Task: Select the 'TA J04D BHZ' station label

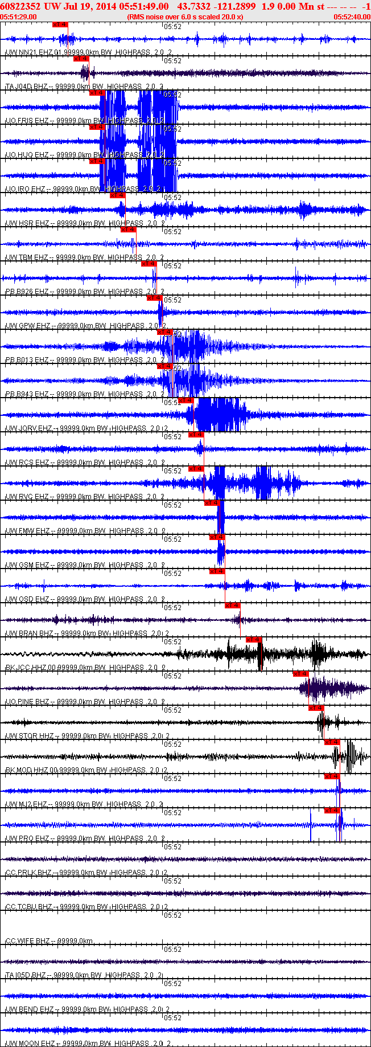Action: [27, 87]
